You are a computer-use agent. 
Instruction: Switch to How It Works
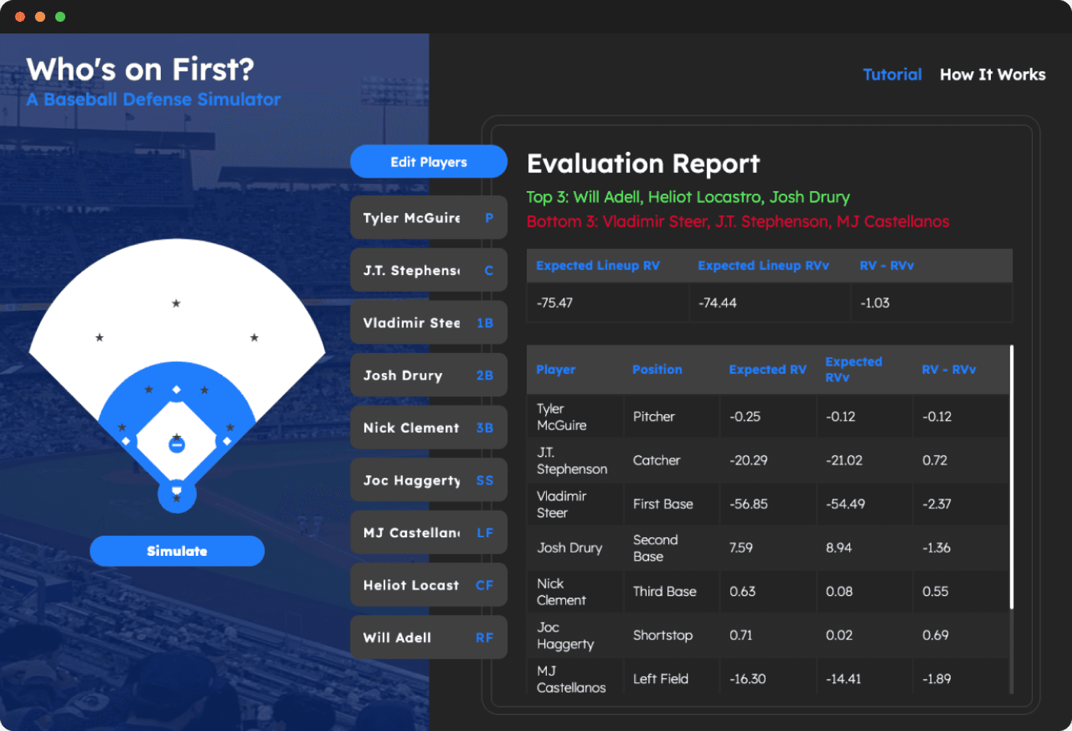click(992, 74)
